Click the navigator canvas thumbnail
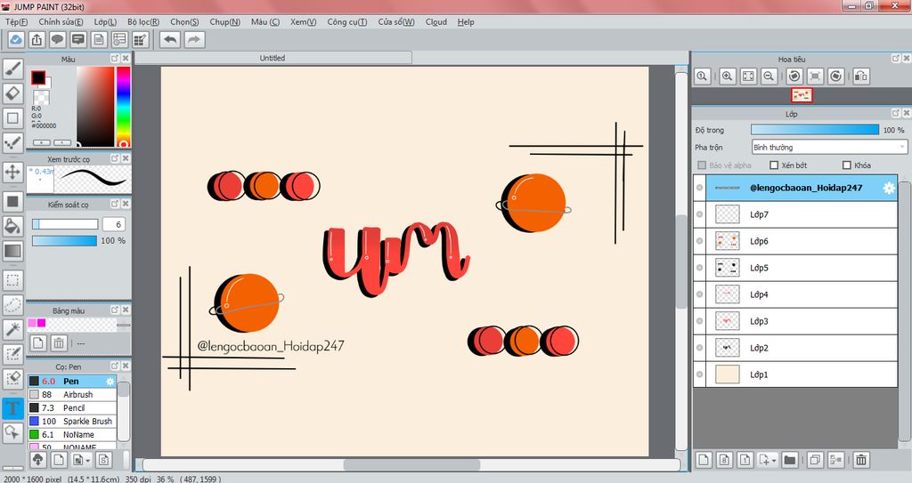912x483 pixels. coord(802,95)
